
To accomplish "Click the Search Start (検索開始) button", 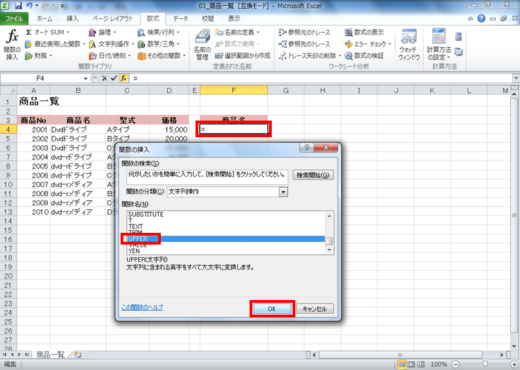I will click(x=313, y=175).
